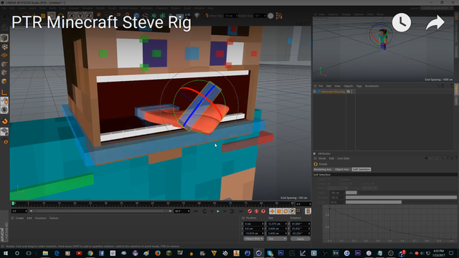
Task: Open the Tags menu in Object Manager
Action: click(359, 86)
